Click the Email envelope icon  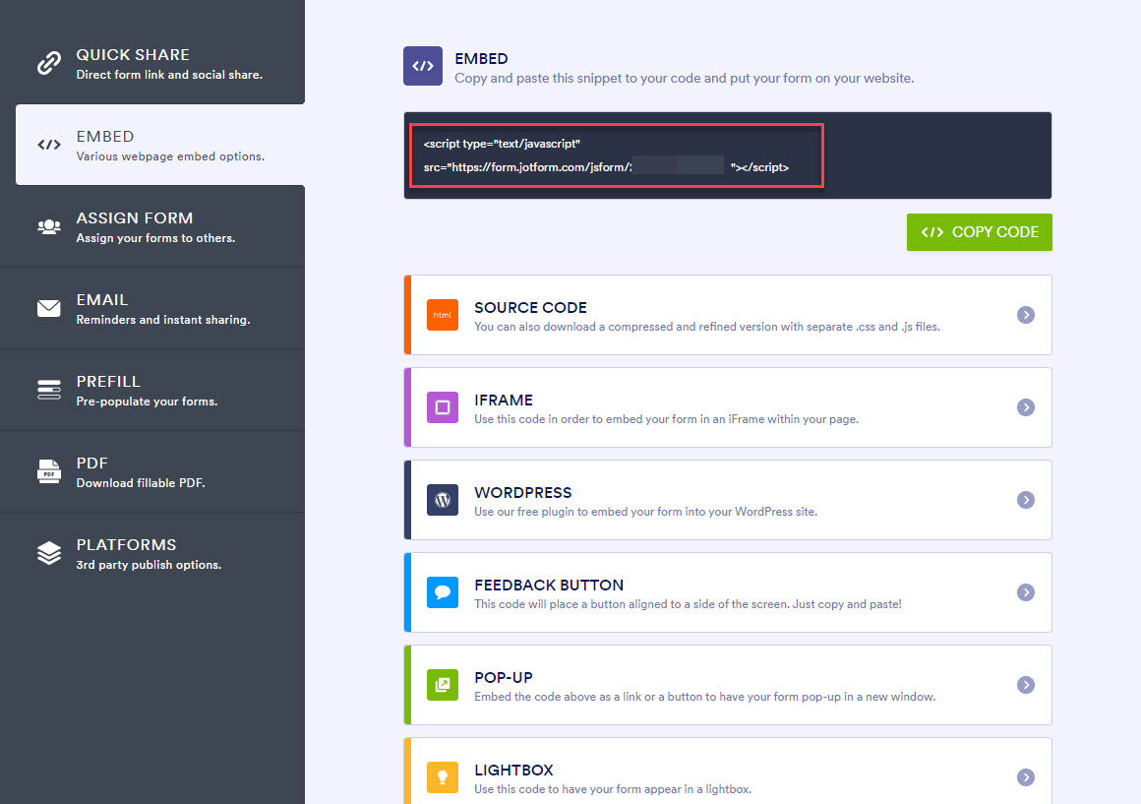pyautogui.click(x=48, y=307)
